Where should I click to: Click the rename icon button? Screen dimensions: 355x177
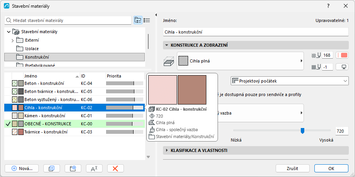coord(94,169)
